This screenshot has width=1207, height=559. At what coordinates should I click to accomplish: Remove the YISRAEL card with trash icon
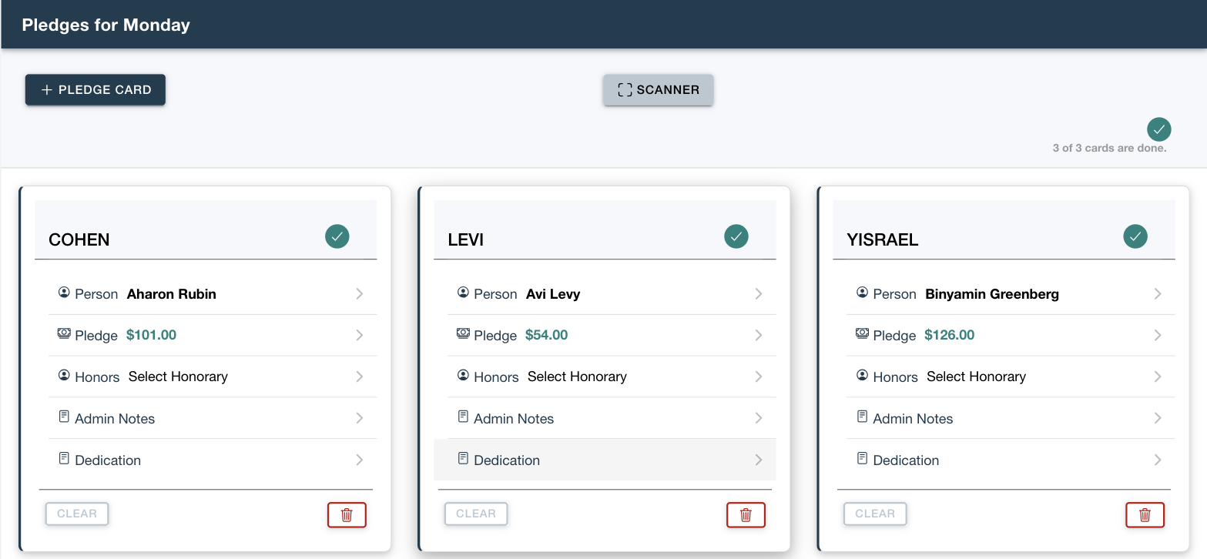coord(1145,515)
